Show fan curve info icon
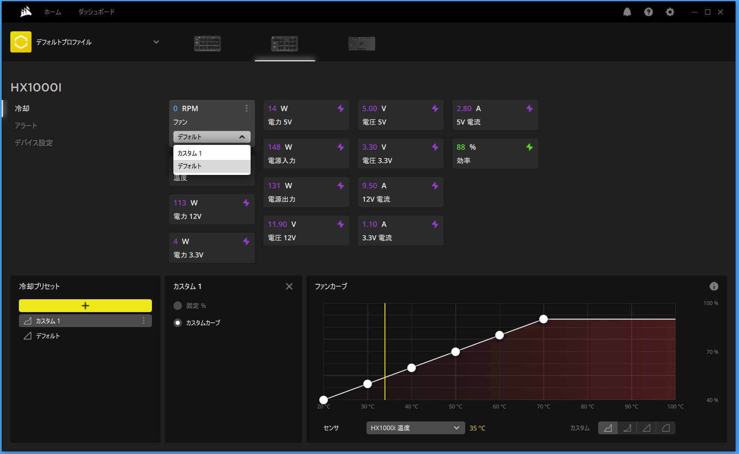739x454 pixels. click(x=714, y=286)
